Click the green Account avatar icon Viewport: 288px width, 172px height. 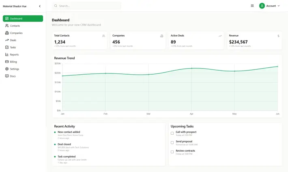pyautogui.click(x=262, y=6)
